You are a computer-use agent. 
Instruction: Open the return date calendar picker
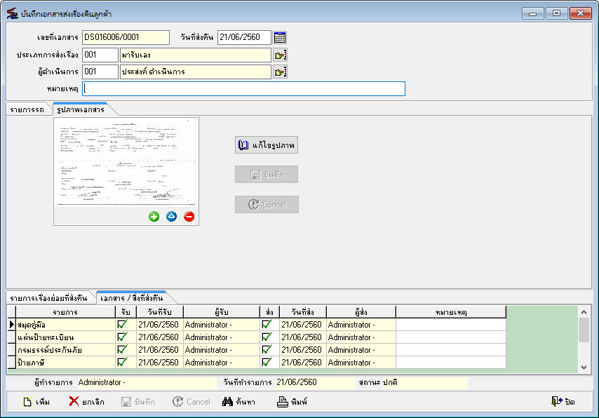tap(280, 37)
